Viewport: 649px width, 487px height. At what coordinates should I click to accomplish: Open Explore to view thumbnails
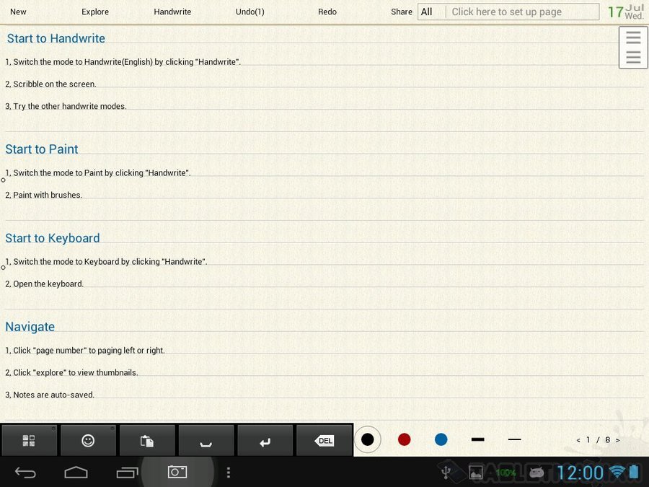[x=95, y=12]
